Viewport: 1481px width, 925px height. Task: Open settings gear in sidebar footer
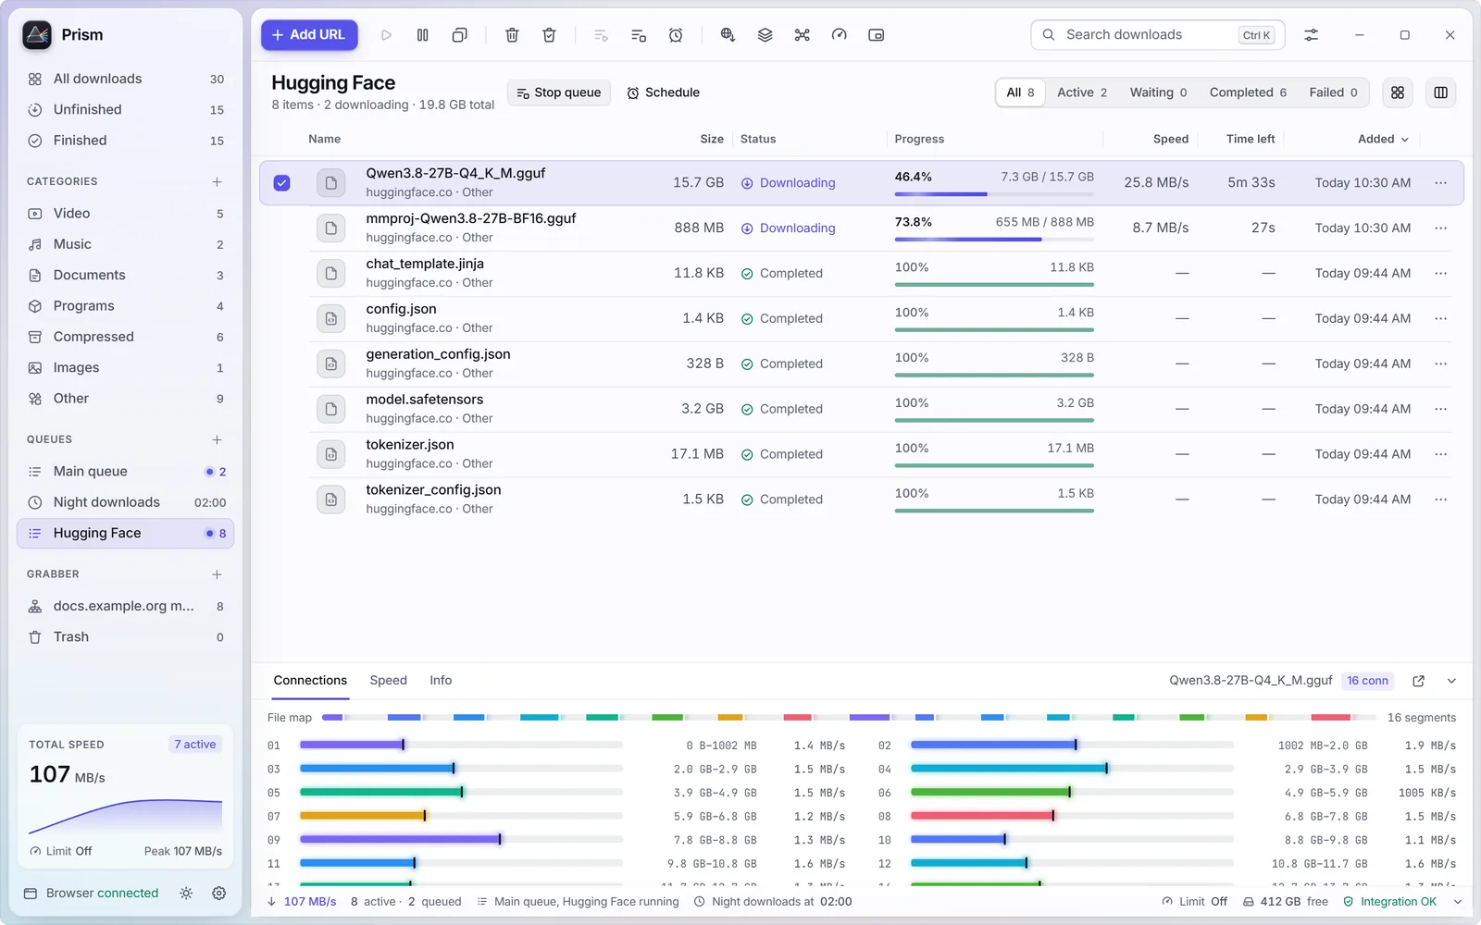click(x=218, y=894)
